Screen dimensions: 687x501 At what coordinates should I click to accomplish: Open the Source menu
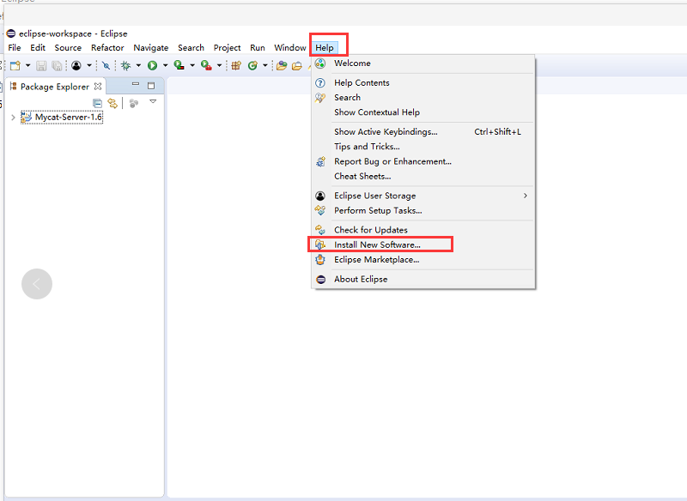pyautogui.click(x=68, y=48)
